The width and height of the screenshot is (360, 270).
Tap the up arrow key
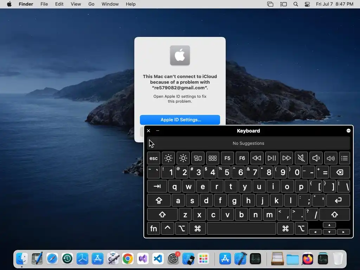329,225
